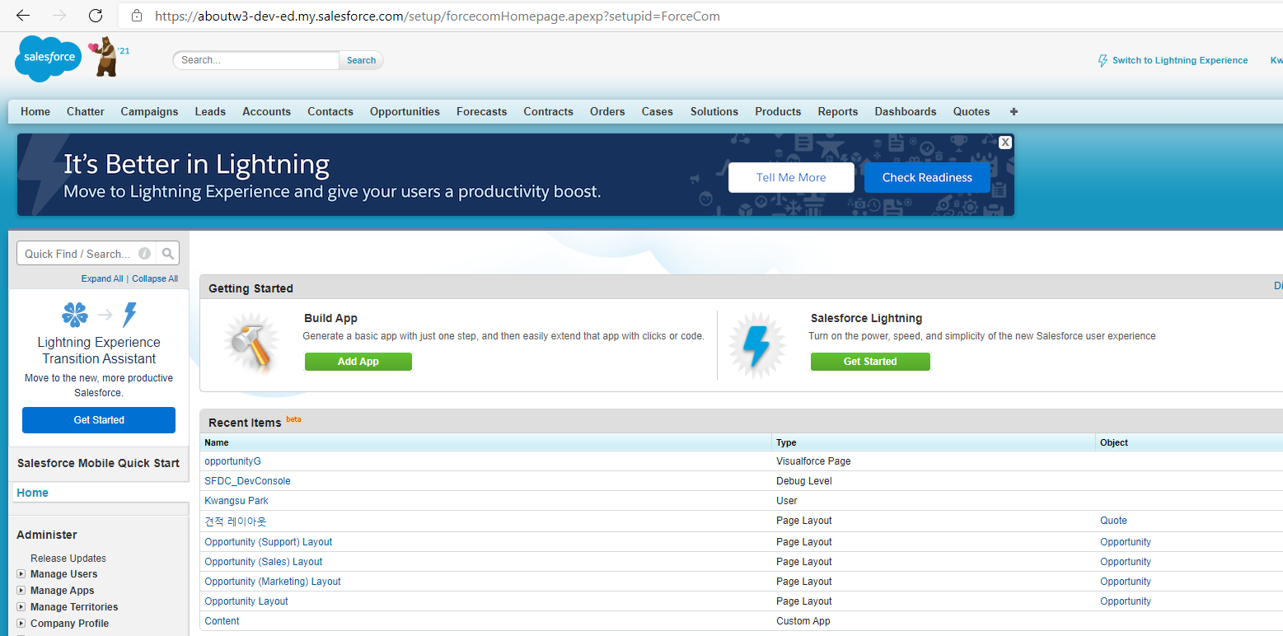
Task: Open the 견적 레이아웃 page layout
Action: (236, 521)
